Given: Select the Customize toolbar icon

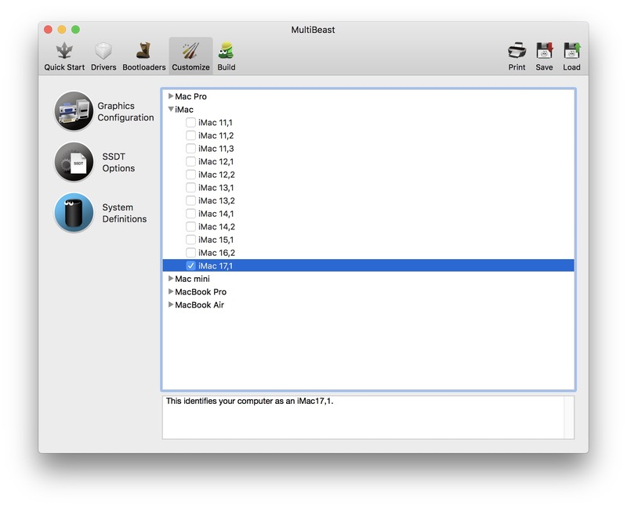Looking at the screenshot, I should coord(190,51).
